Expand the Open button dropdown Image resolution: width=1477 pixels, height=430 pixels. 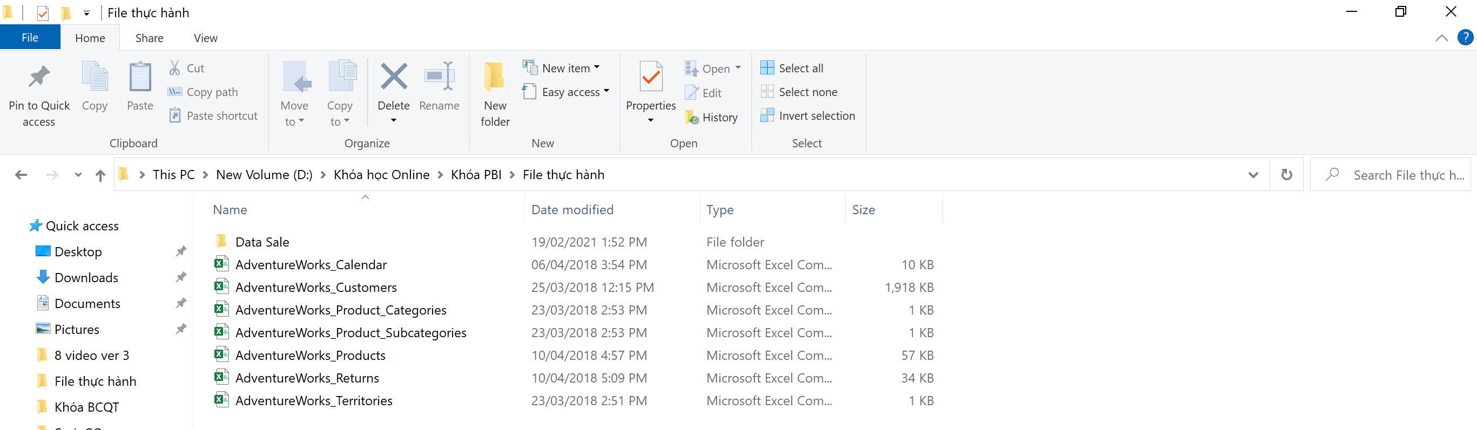[739, 68]
